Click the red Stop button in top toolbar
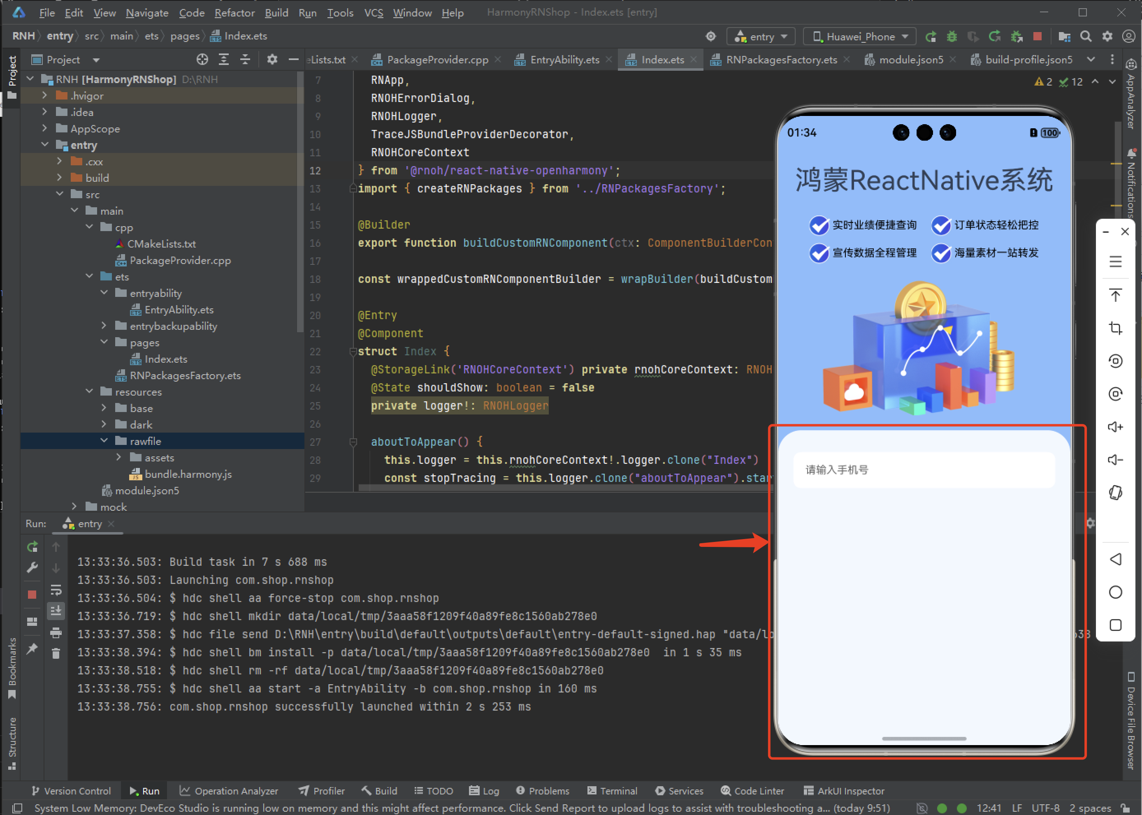1142x815 pixels. [1037, 37]
